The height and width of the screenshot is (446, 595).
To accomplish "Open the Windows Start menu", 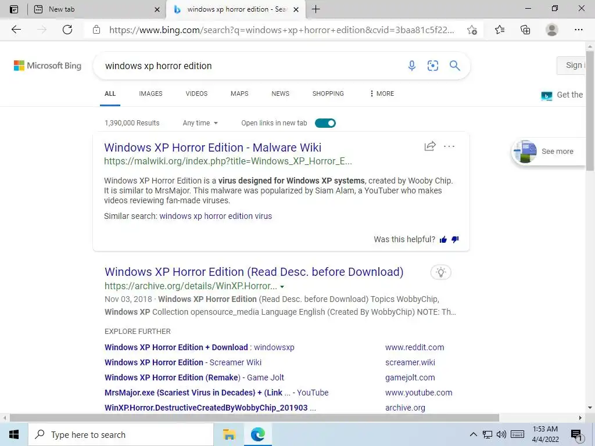I will 14,434.
